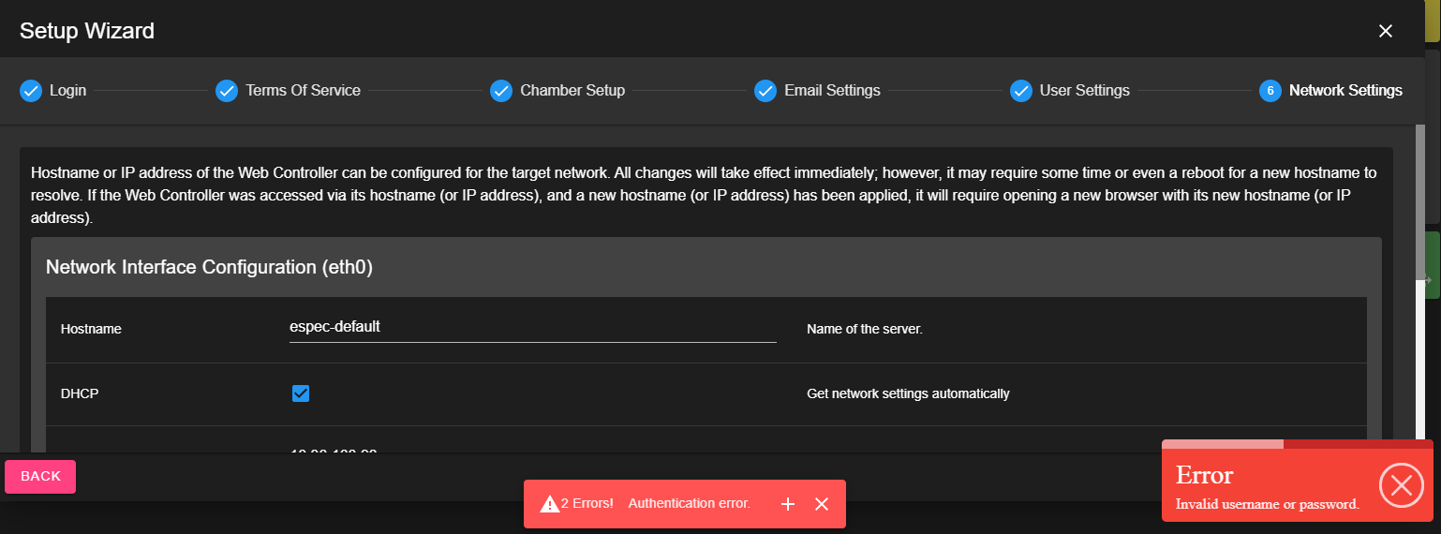Edit the Hostname field espec-default
Viewport: 1441px width, 534px height.
[533, 327]
